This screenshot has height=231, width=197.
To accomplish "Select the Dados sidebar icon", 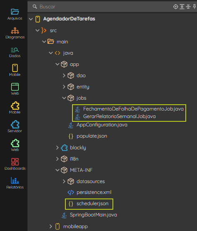I will (15, 52).
